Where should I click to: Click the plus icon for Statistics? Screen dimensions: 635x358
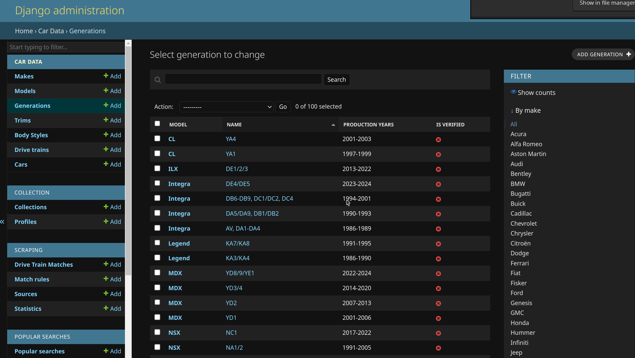(x=106, y=308)
